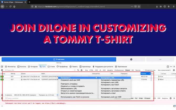This screenshot has height=110, width=176.
Task: Toggle the JS network filter
Action: pyautogui.click(x=100, y=70)
